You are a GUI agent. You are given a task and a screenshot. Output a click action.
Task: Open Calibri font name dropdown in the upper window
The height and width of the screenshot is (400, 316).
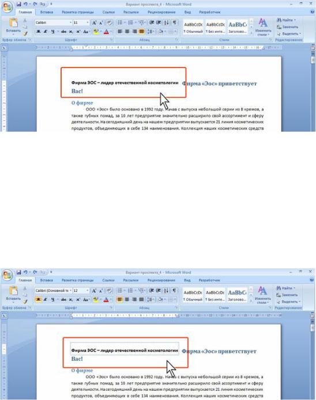coord(70,22)
